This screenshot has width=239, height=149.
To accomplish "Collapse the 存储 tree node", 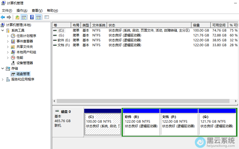I will pyautogui.click(x=2, y=69).
